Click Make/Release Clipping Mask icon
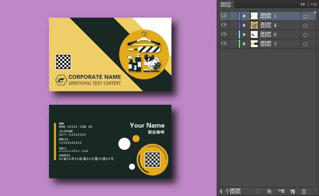This screenshot has width=319, height=196. [x=269, y=191]
